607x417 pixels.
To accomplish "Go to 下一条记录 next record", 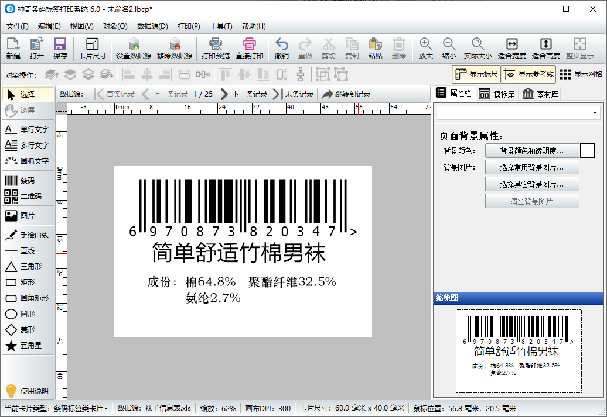I will [244, 94].
